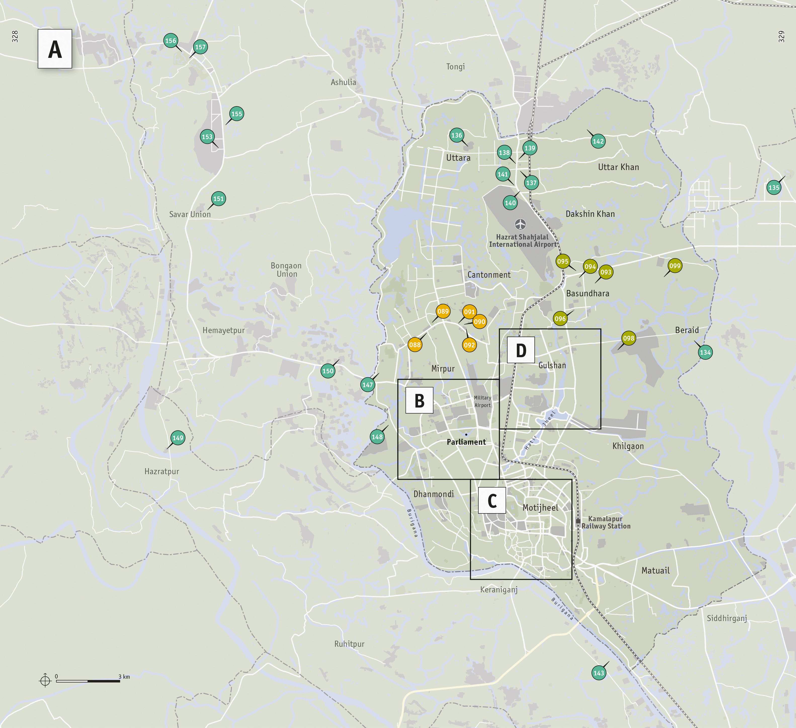Open inset map D label
796x728 pixels.
tap(521, 350)
